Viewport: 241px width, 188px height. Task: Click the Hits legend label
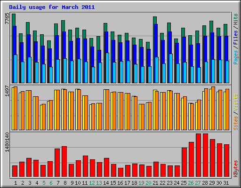[235, 19]
